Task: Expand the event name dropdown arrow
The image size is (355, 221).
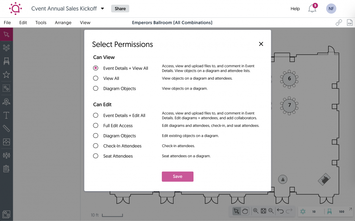Action: tap(103, 9)
